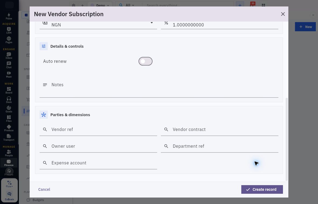The image size is (318, 204).
Task: Click the Vendor ref lookup field
Action: coord(98,129)
